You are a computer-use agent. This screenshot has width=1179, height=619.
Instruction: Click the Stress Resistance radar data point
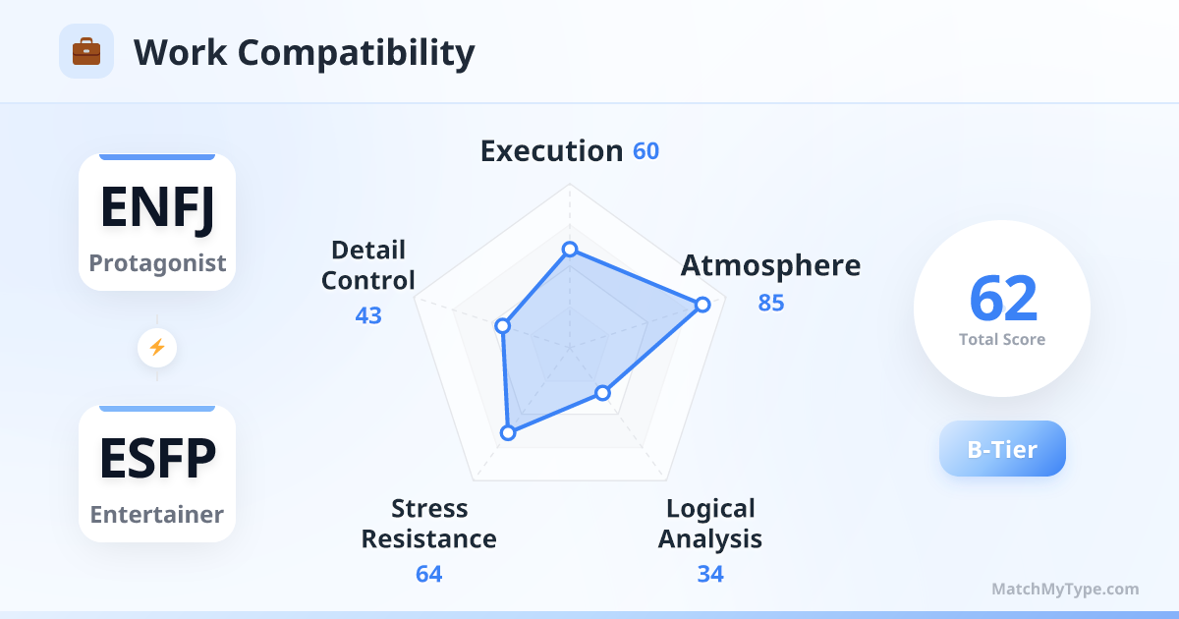508,432
